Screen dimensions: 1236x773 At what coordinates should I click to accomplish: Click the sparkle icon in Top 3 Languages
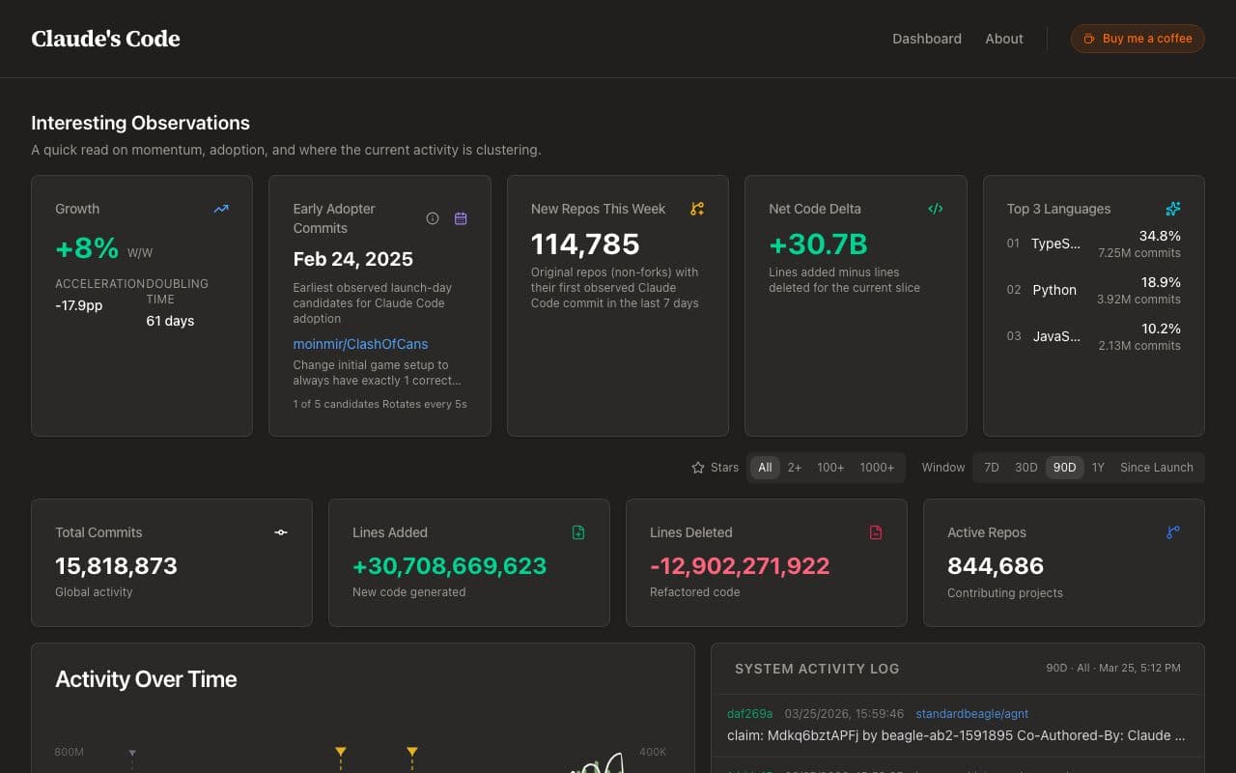click(1172, 209)
